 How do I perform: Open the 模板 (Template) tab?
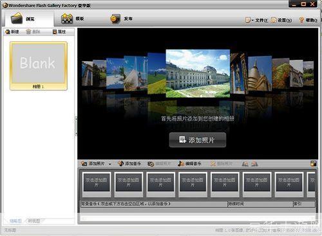tap(73, 19)
